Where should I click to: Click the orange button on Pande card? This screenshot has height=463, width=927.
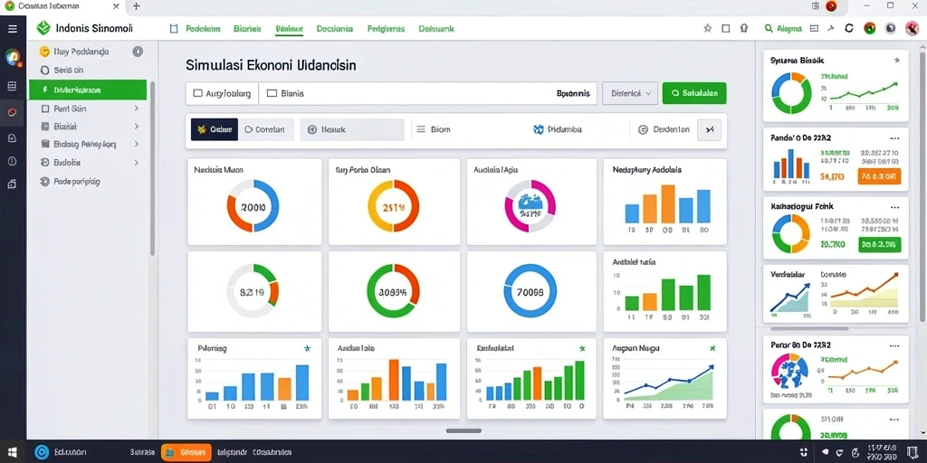(x=878, y=175)
